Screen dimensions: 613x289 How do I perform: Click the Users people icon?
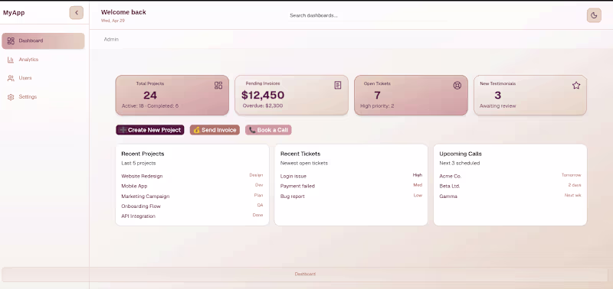[11, 79]
